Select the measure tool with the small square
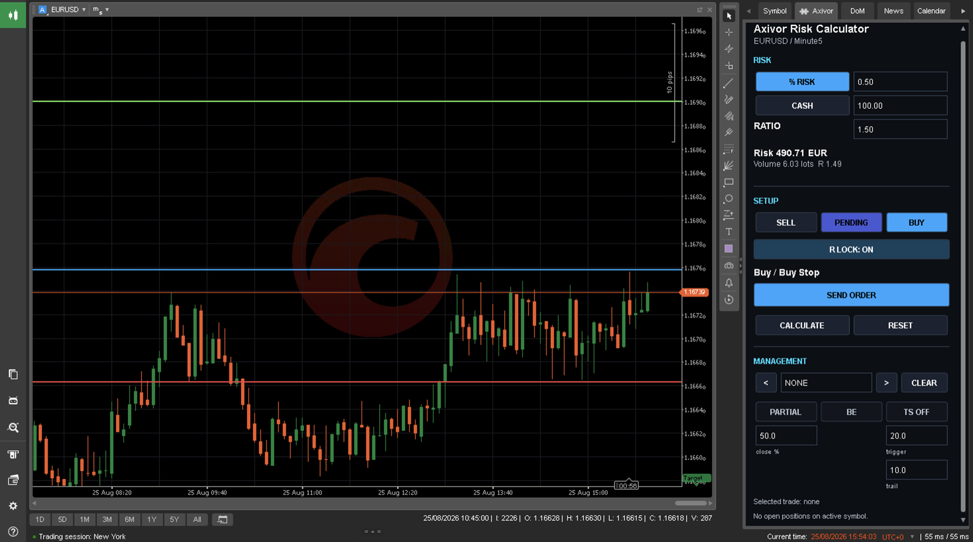This screenshot has height=542, width=973. pyautogui.click(x=729, y=66)
